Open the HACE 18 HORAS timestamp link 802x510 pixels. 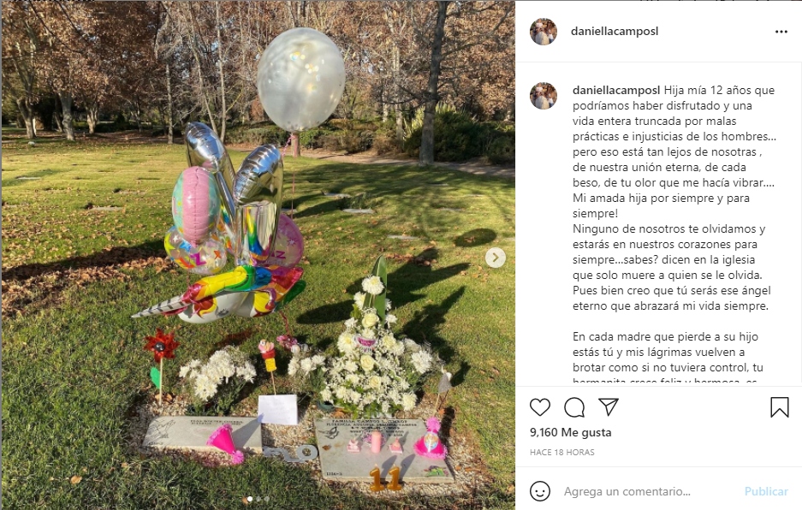(561, 452)
